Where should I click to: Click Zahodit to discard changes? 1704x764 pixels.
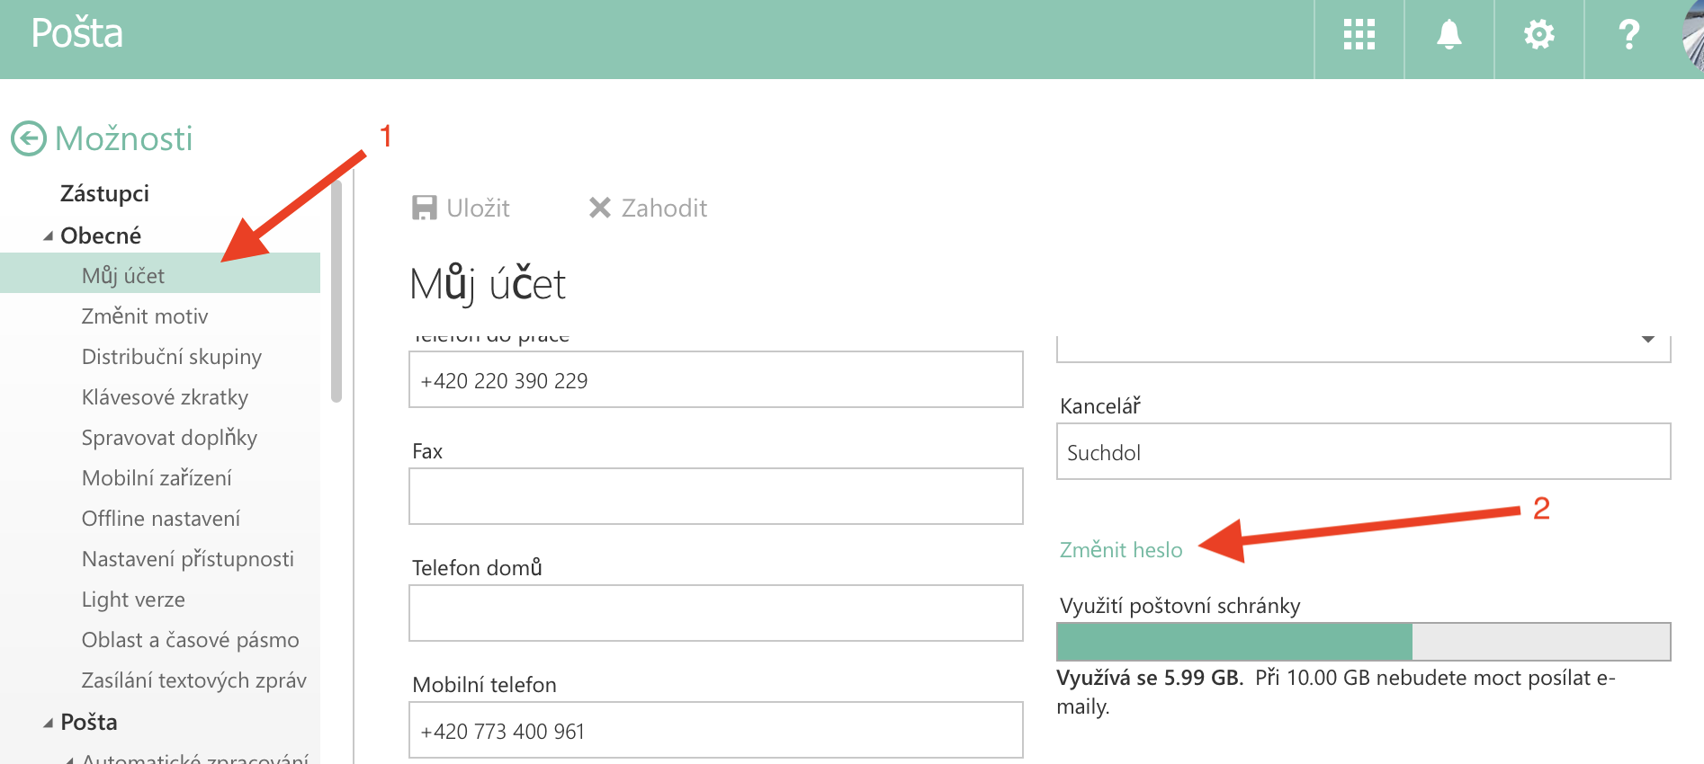(x=648, y=209)
